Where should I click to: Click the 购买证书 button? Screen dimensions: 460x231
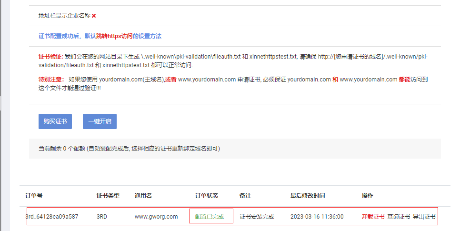click(x=55, y=121)
